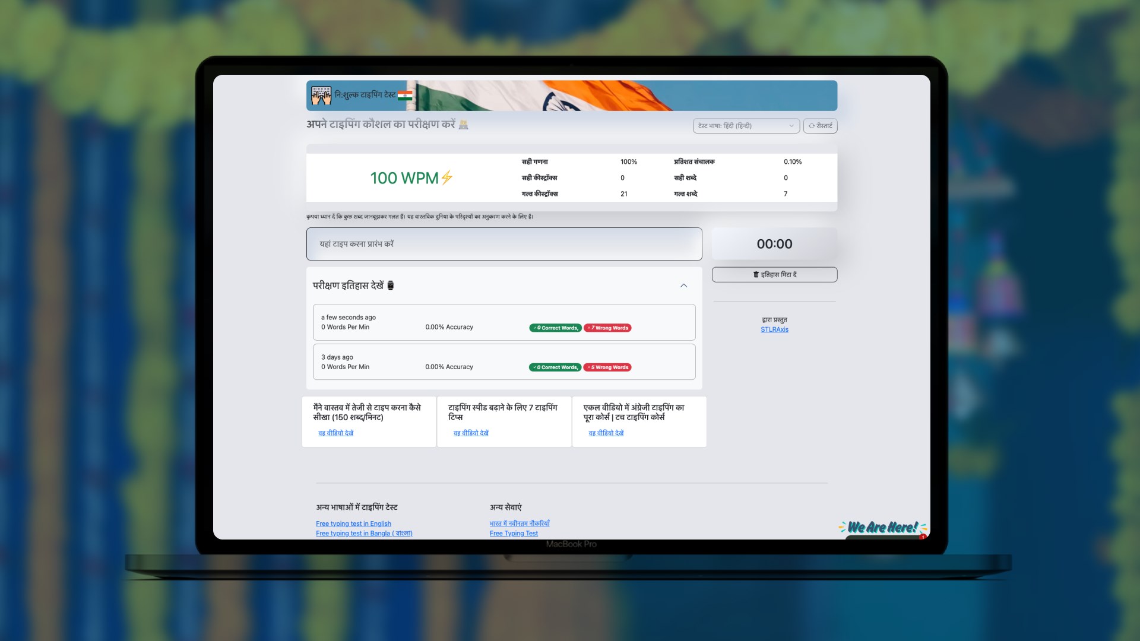Open Free typing test in English link
The width and height of the screenshot is (1140, 641).
click(x=353, y=523)
